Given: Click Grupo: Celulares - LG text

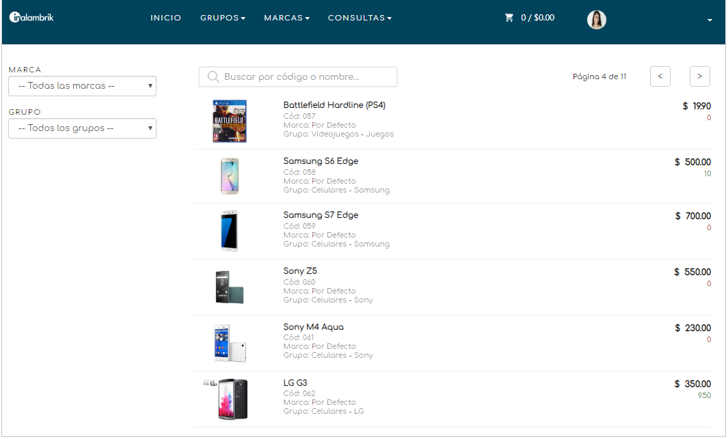Looking at the screenshot, I should coord(323,411).
